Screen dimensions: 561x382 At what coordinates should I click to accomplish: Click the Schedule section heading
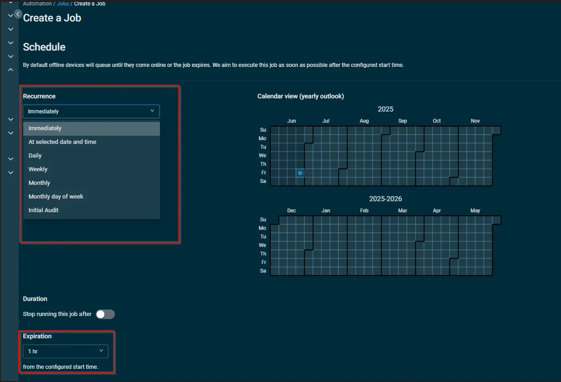(x=44, y=47)
